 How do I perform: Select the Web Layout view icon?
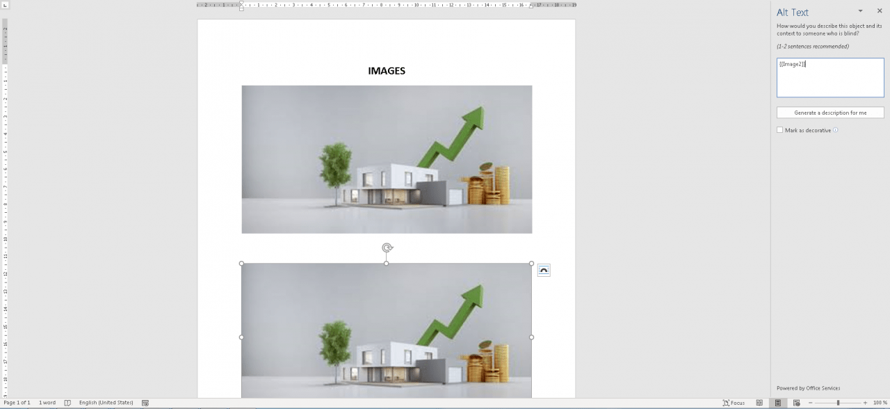pyautogui.click(x=796, y=403)
